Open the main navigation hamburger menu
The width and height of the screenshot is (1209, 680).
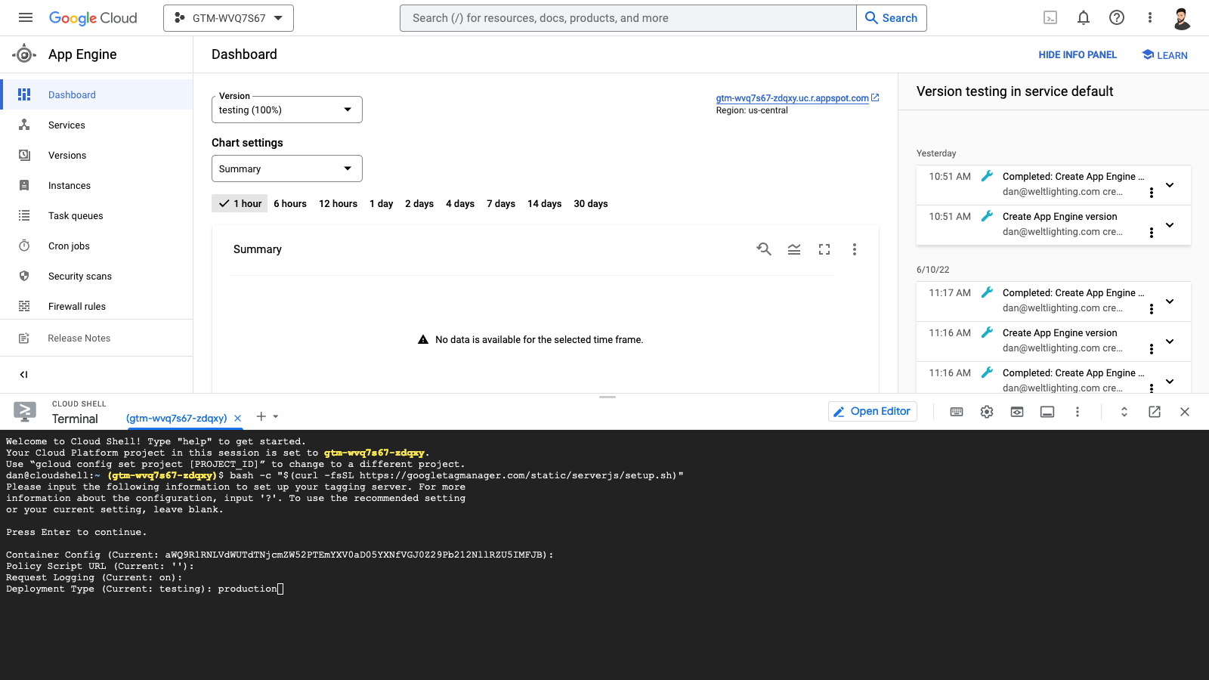26,17
